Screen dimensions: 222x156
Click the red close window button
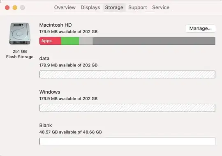click(7, 7)
